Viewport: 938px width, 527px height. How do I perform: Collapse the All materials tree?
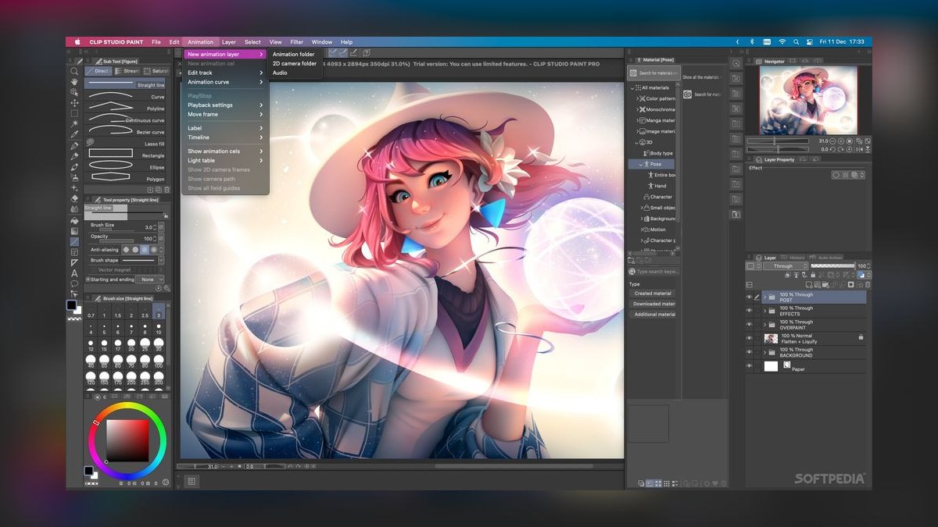[x=633, y=87]
